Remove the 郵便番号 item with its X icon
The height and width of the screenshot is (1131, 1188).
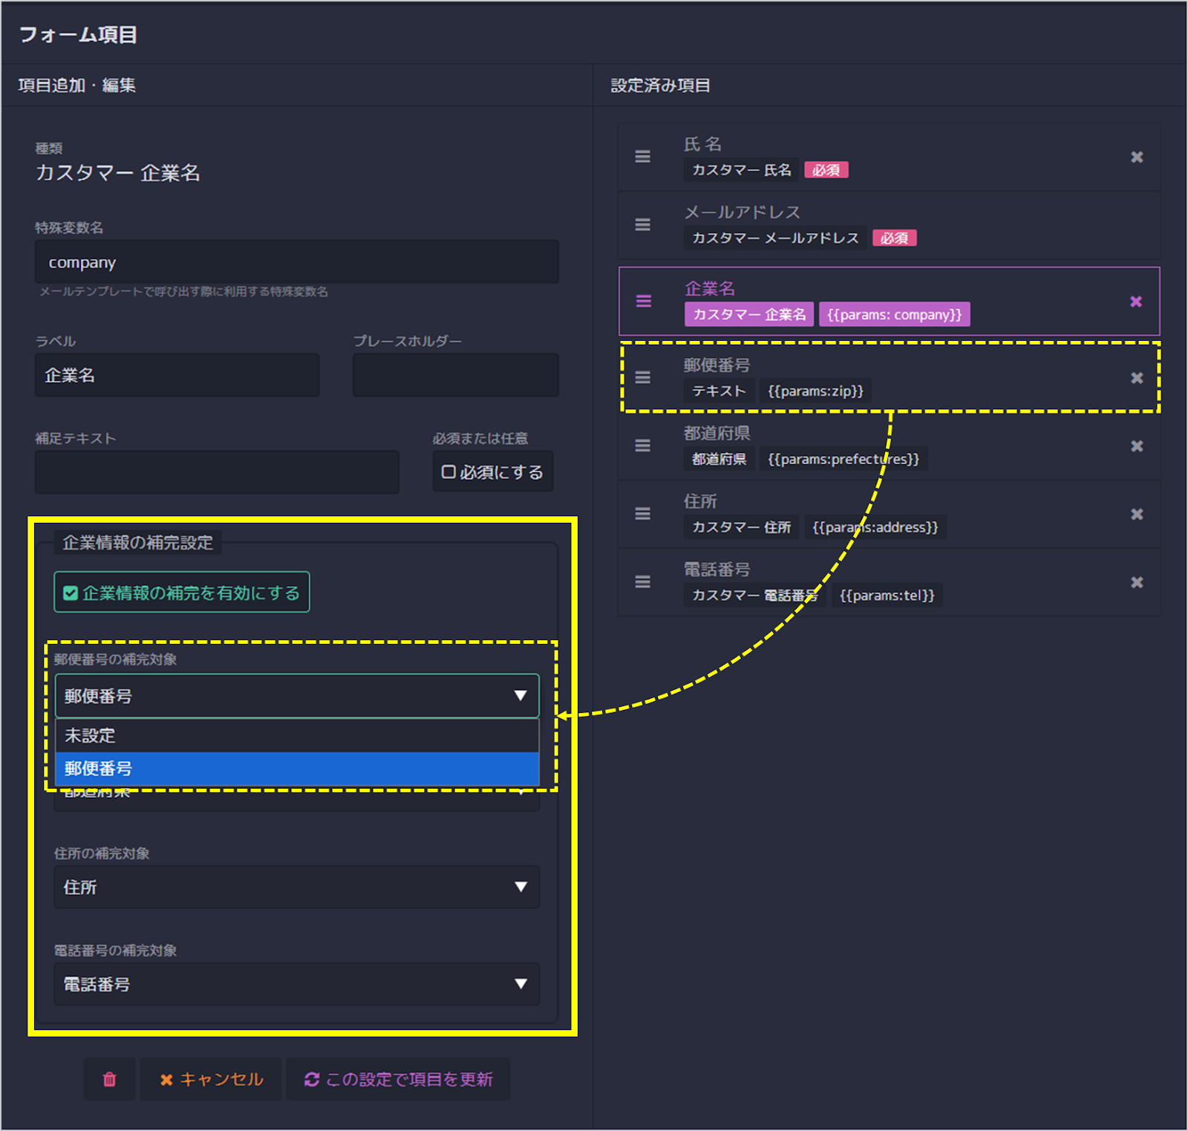coord(1137,378)
